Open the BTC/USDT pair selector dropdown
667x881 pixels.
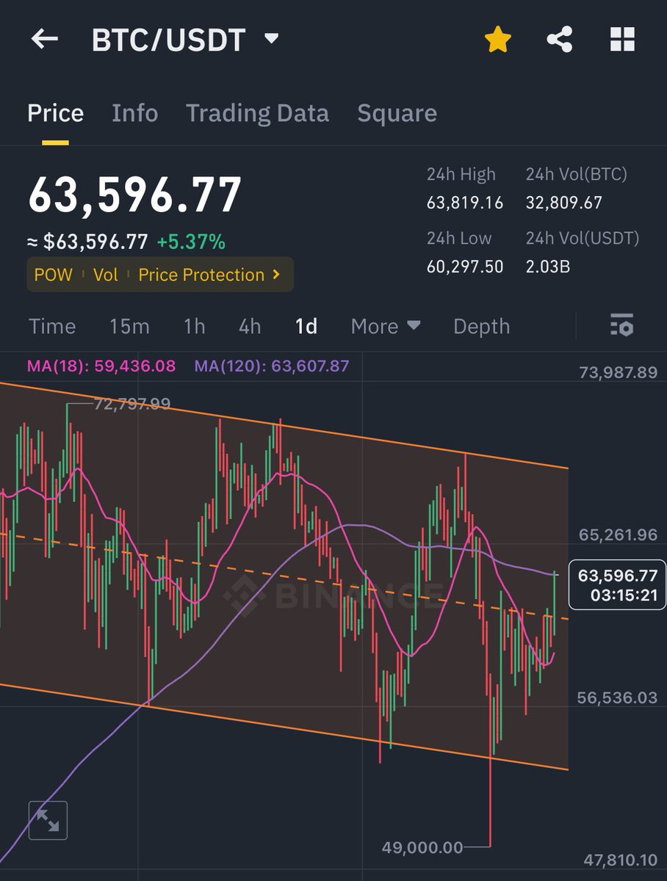pos(185,40)
